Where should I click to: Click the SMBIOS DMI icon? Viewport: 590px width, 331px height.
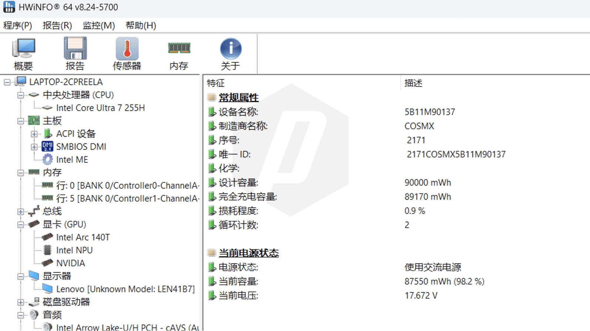pyautogui.click(x=48, y=147)
